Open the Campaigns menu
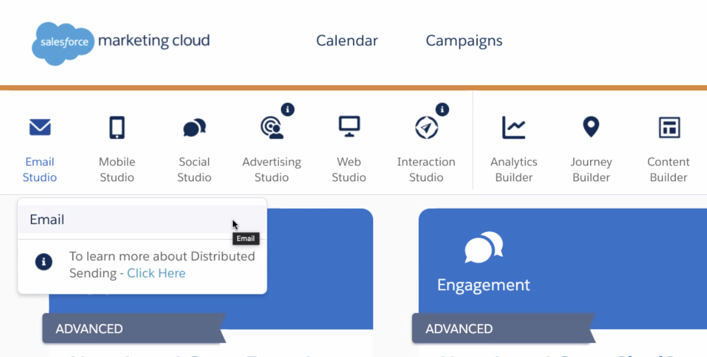 click(464, 41)
